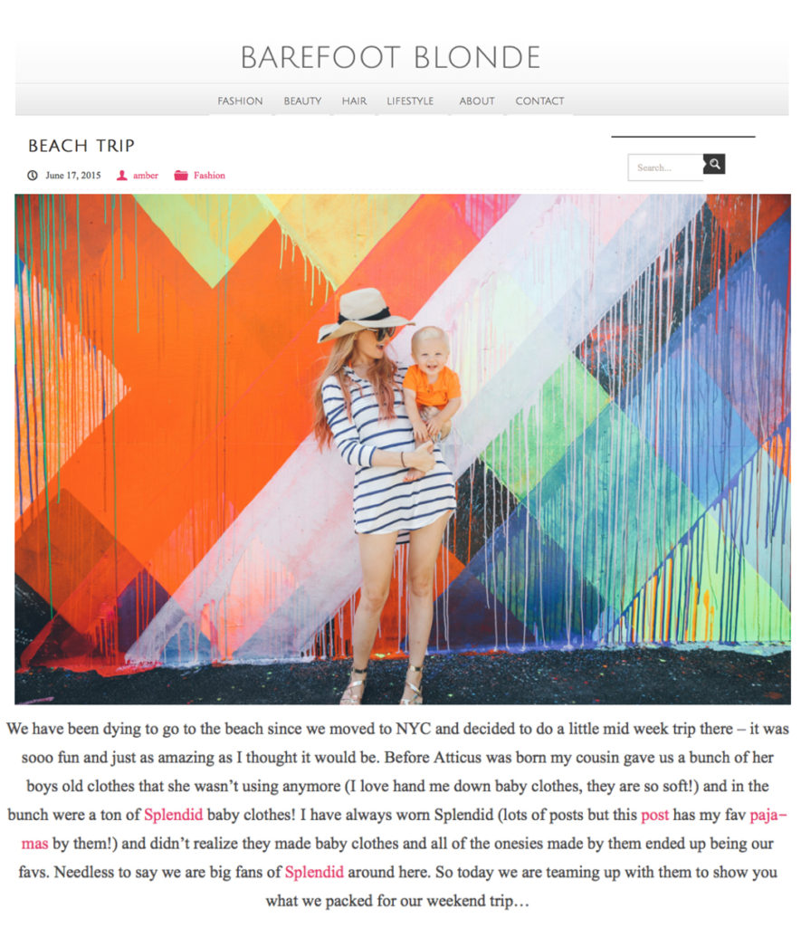Open the Lifestyle menu
Viewport: 801px width, 927px height.
(410, 101)
